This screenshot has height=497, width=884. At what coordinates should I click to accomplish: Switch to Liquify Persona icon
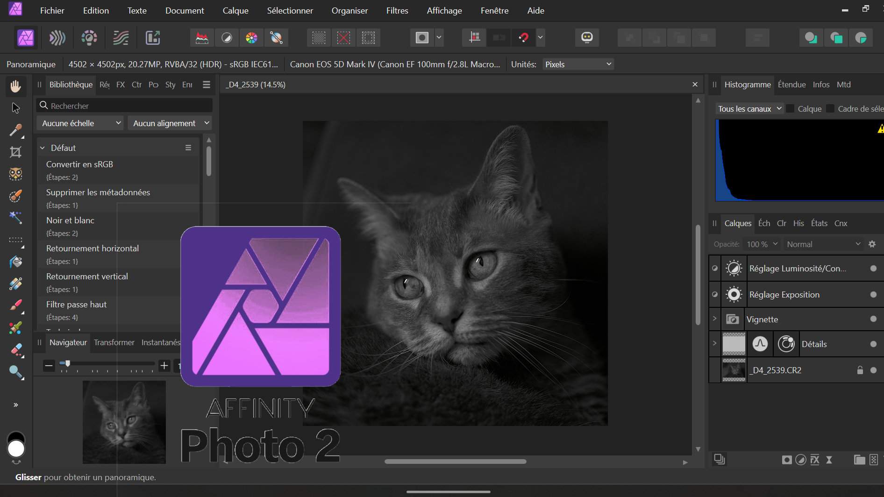57,37
